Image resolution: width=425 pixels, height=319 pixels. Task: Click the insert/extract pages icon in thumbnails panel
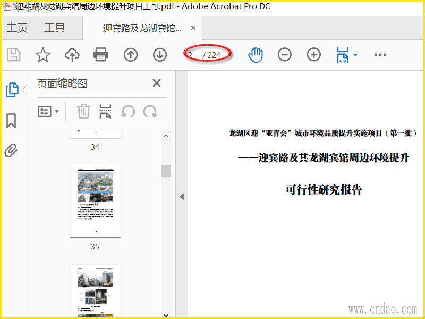coord(105,112)
